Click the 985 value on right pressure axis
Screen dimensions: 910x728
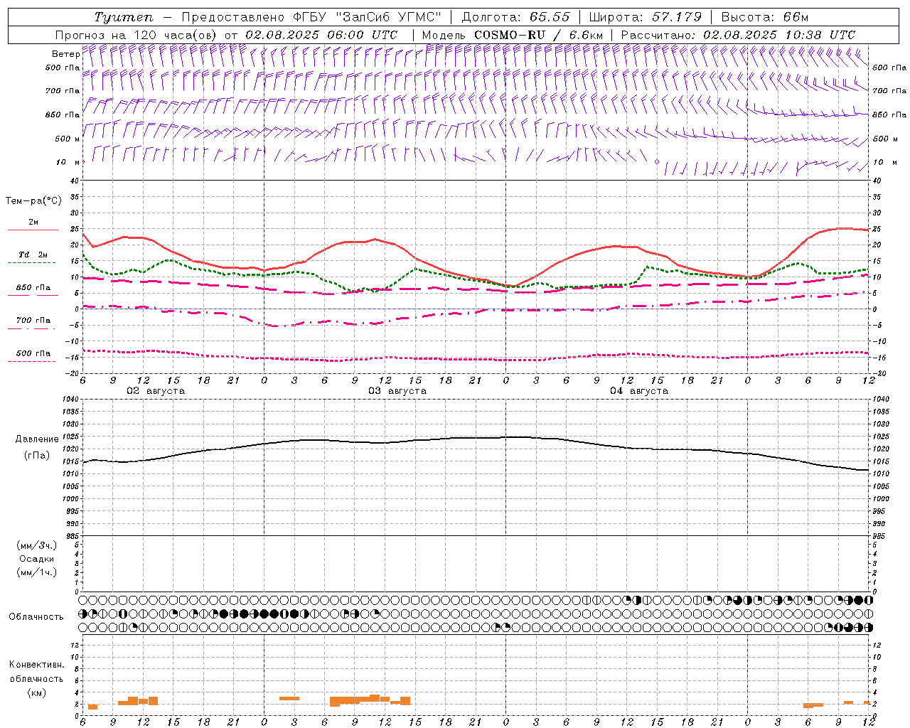[880, 536]
